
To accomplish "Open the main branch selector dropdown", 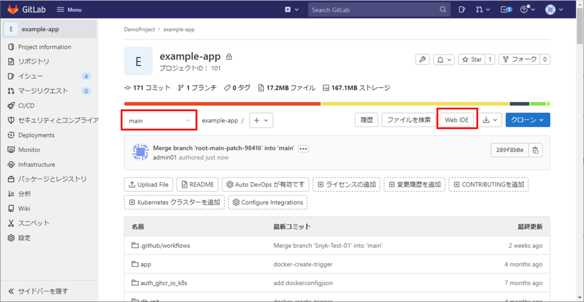I will pos(160,120).
